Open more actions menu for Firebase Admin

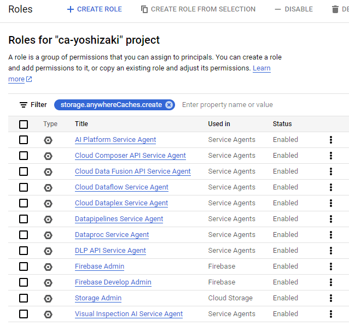331,266
